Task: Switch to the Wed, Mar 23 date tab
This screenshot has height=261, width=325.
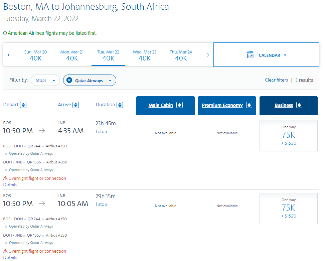Action: pyautogui.click(x=144, y=55)
